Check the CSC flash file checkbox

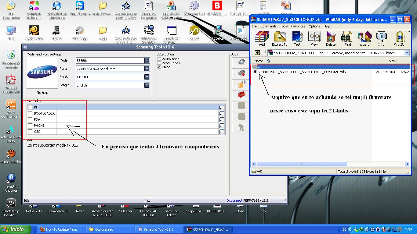click(x=30, y=131)
